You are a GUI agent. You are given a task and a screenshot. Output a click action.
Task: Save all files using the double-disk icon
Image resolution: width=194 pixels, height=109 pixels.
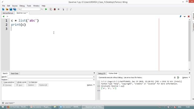tap(15, 9)
